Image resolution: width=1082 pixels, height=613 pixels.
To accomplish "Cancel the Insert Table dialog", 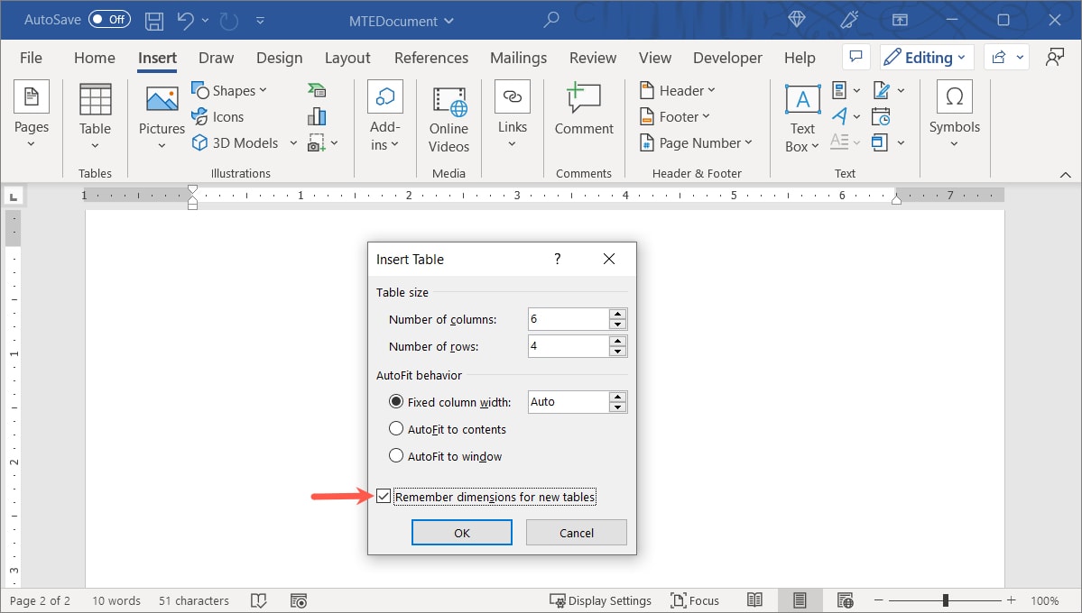I will (x=576, y=532).
